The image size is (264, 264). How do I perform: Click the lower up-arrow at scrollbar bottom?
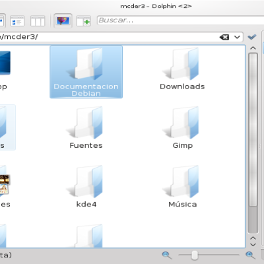click(x=253, y=238)
